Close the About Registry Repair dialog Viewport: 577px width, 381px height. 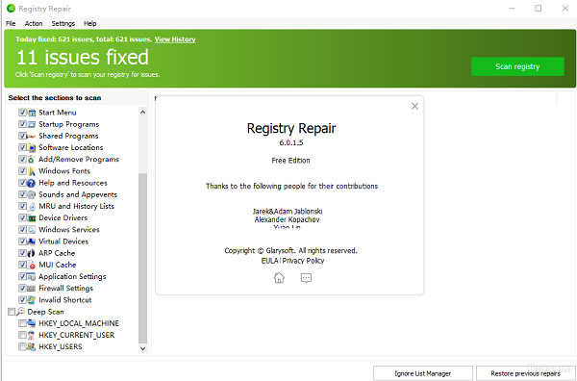(x=414, y=107)
